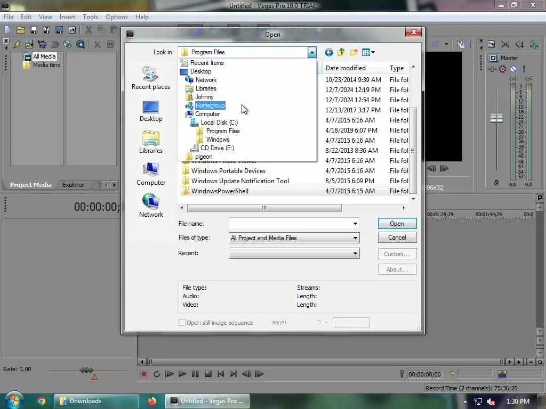This screenshot has height=409, width=546.
Task: Open Network shortcut in places sidebar
Action: [x=151, y=206]
